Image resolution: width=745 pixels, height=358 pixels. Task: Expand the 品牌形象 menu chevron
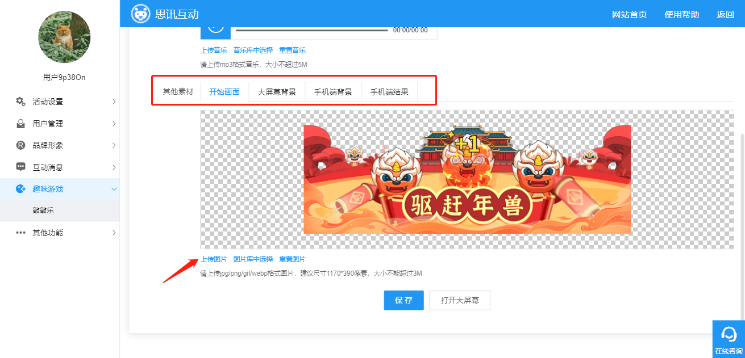point(114,145)
